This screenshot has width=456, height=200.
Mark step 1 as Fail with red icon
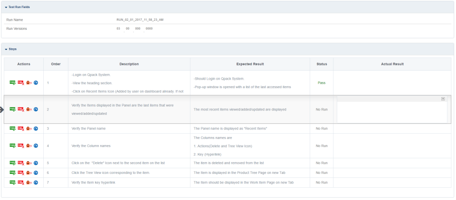(x=20, y=83)
